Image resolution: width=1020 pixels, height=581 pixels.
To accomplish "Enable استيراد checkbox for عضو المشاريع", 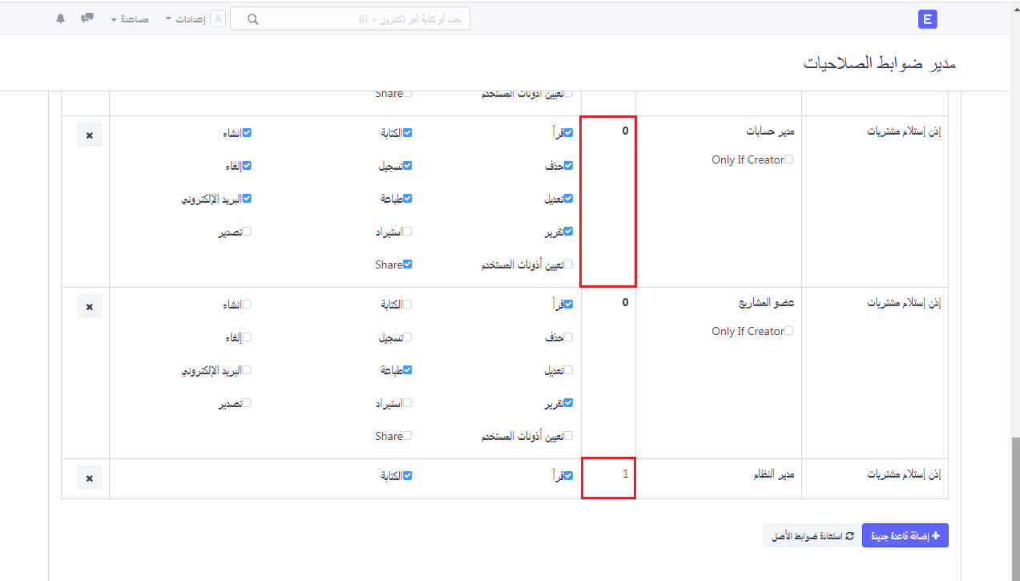I will pyautogui.click(x=407, y=403).
